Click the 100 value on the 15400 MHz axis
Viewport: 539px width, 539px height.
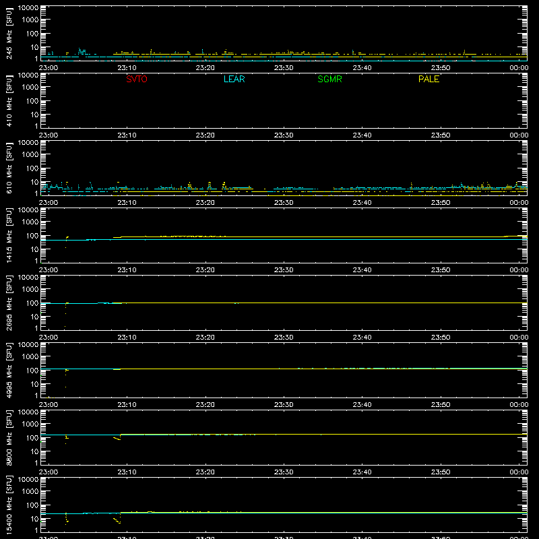32,505
